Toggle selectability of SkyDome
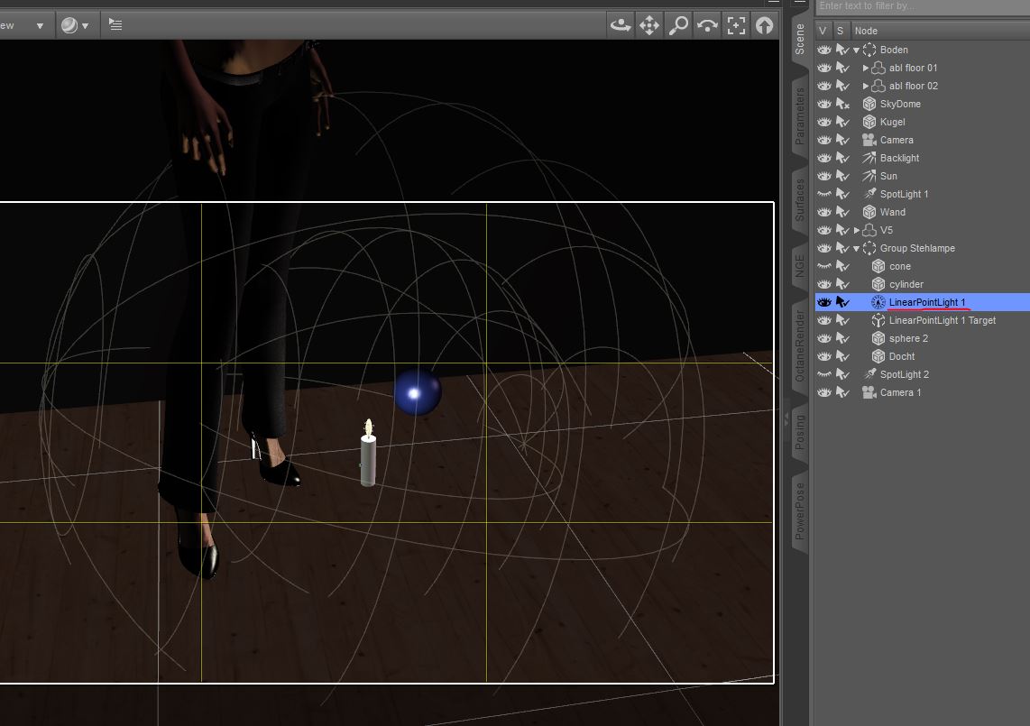Image resolution: width=1030 pixels, height=726 pixels. coord(842,104)
